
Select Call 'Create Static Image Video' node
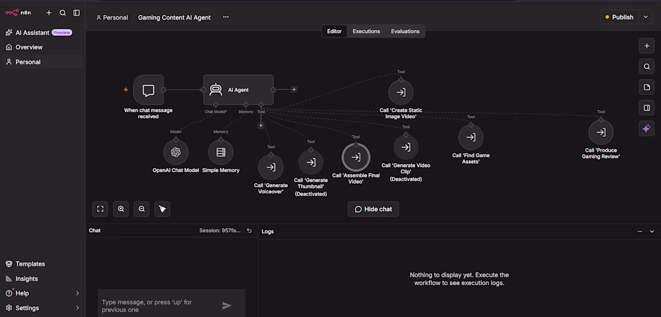point(401,92)
